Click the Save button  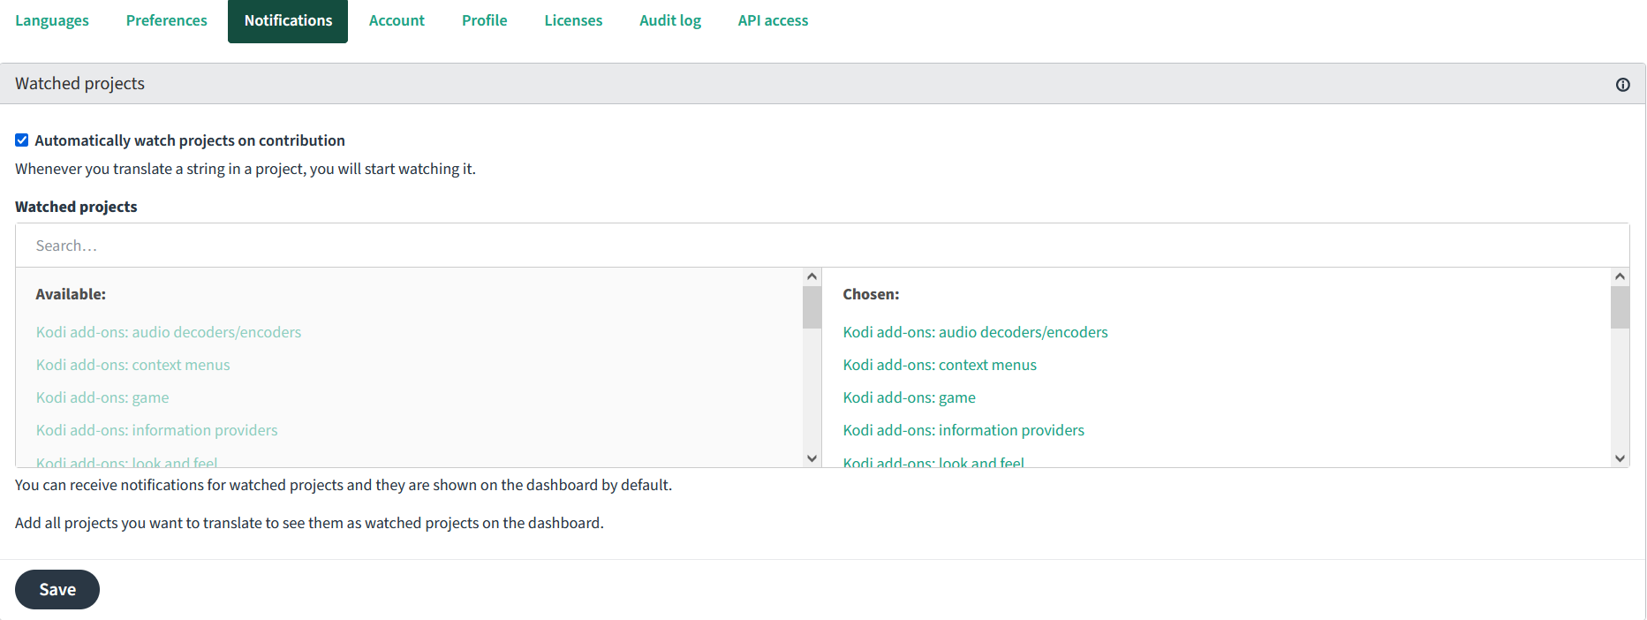57,589
